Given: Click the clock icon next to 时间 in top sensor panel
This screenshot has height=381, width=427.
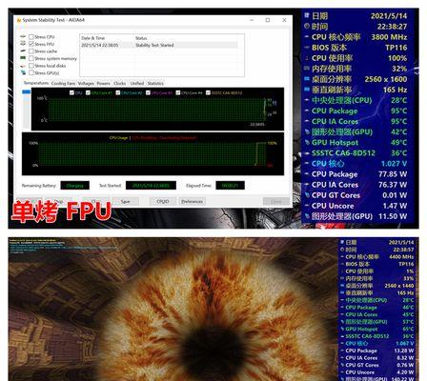Looking at the screenshot, I should [307, 26].
